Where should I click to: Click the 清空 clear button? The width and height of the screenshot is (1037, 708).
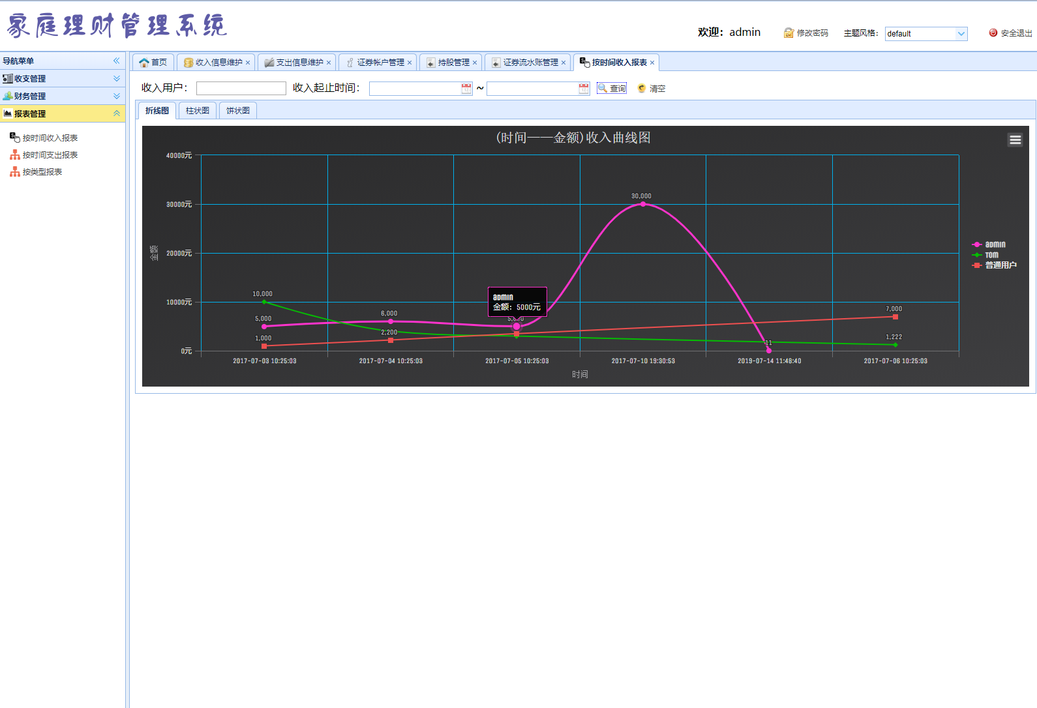(x=652, y=89)
